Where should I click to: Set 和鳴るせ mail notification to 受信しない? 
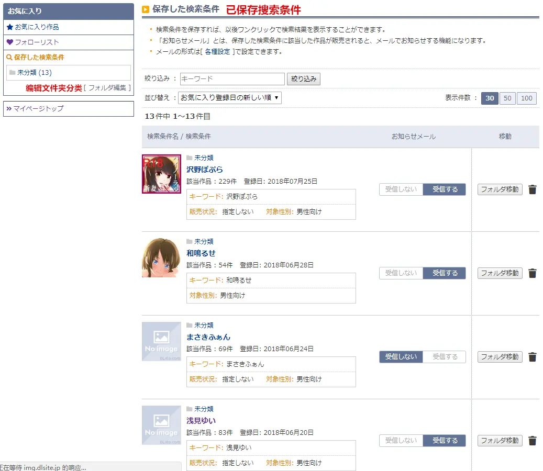(401, 273)
